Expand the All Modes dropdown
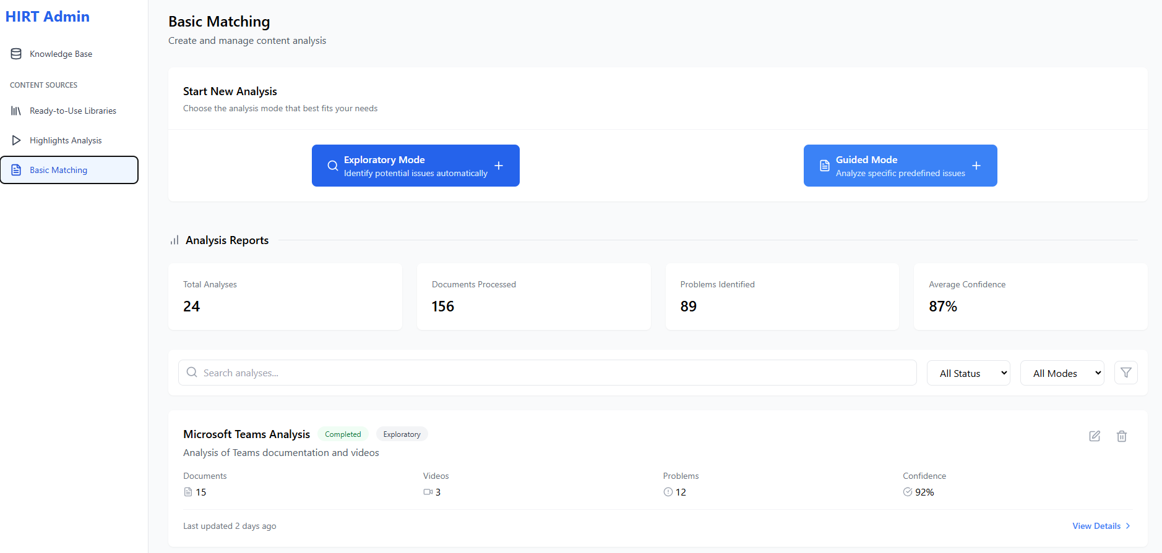This screenshot has width=1162, height=553. coord(1062,373)
